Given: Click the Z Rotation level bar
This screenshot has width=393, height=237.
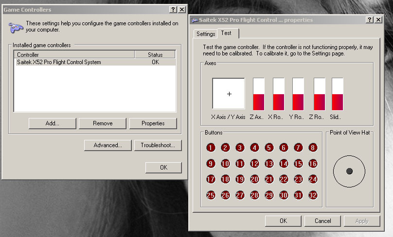Looking at the screenshot, I should [320, 94].
